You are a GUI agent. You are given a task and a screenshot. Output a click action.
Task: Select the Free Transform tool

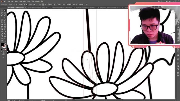click(x=5, y=27)
